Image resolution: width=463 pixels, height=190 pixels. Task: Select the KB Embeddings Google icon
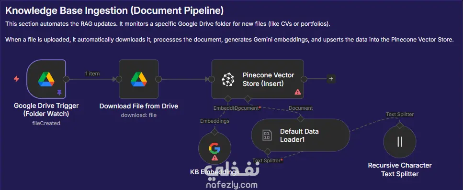click(215, 148)
